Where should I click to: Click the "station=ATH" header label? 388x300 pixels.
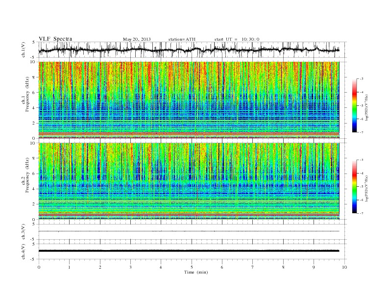(x=182, y=39)
